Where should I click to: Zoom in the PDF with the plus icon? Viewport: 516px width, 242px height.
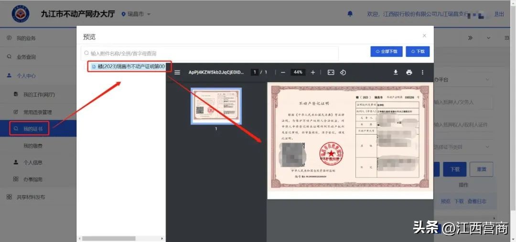point(313,73)
